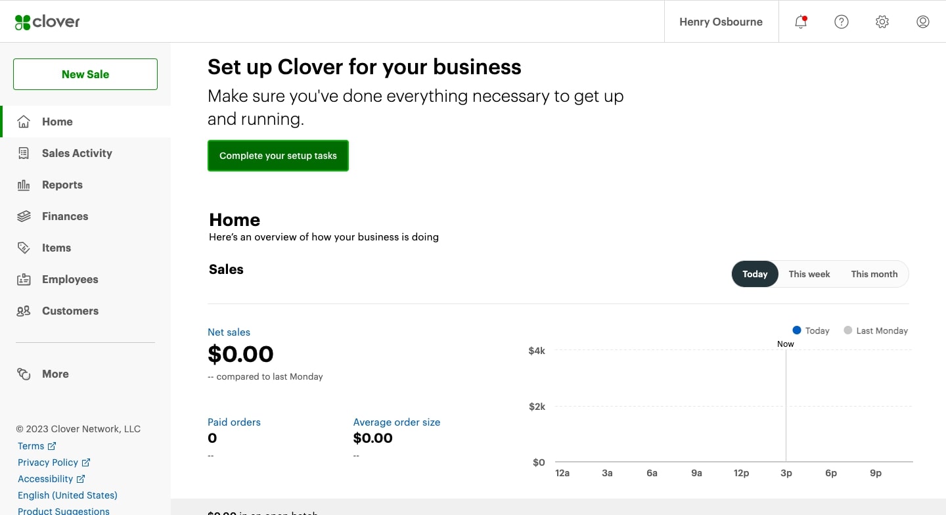
Task: Open the notifications bell icon
Action: click(801, 22)
